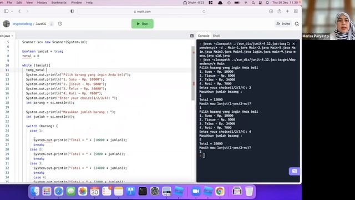Open the Edit menu

[19, 2]
